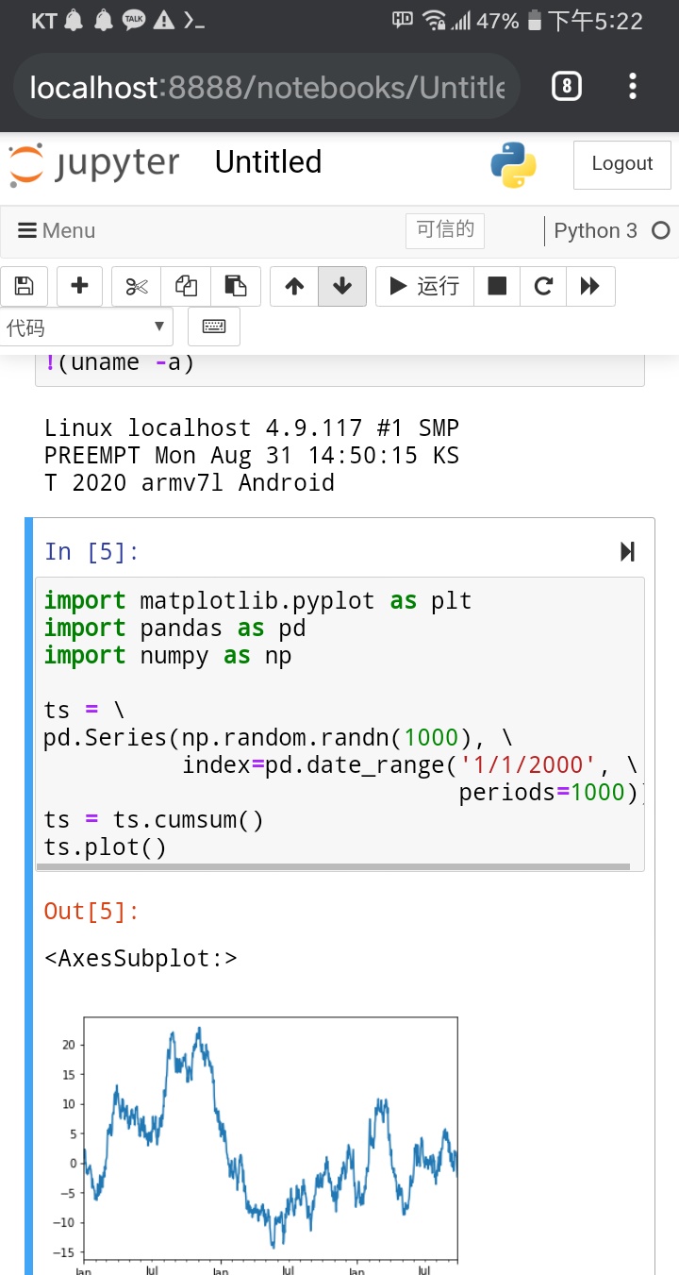Open the browser overflow menu with three dots

click(x=633, y=85)
